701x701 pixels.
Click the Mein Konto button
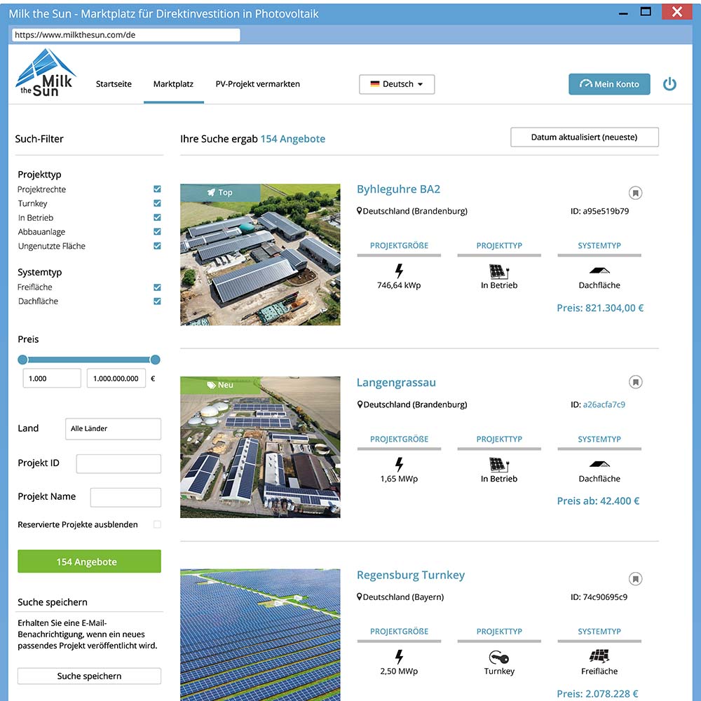click(609, 84)
